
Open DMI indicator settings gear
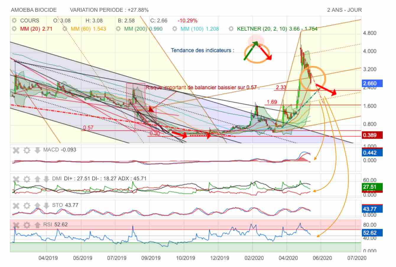tap(27, 179)
